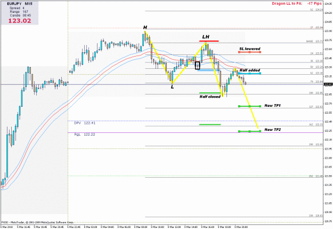Image resolution: width=333 pixels, height=229 pixels.
Task: Click the 8 Mar 20:00 time label
Action: (241, 227)
